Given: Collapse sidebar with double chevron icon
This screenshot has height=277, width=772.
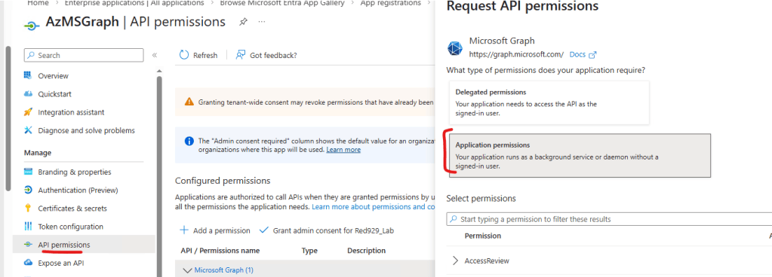Looking at the screenshot, I should click(155, 56).
